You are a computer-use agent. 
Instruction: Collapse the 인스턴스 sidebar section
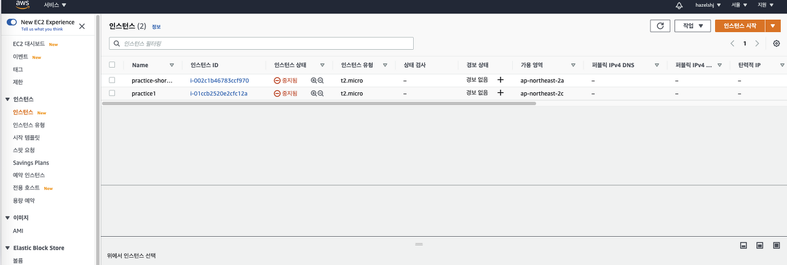click(7, 99)
